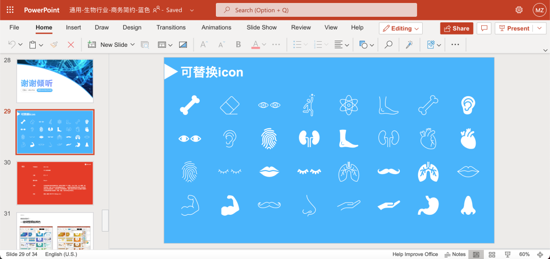Open the Layout dropdown arrow
The height and width of the screenshot is (259, 550).
(171, 45)
